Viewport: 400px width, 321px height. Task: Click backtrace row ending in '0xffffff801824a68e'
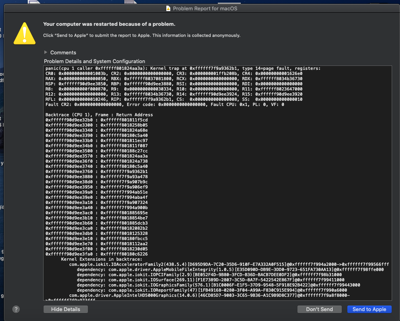pos(97,130)
